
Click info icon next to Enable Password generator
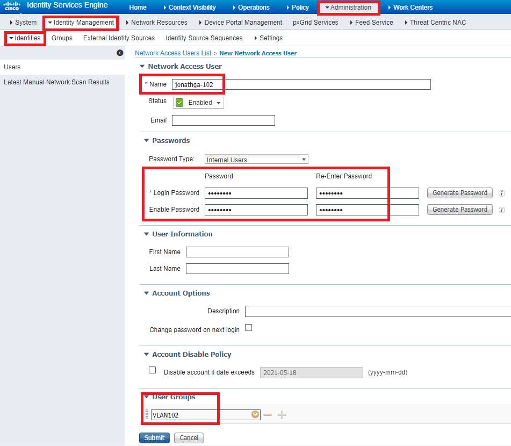[x=502, y=210]
